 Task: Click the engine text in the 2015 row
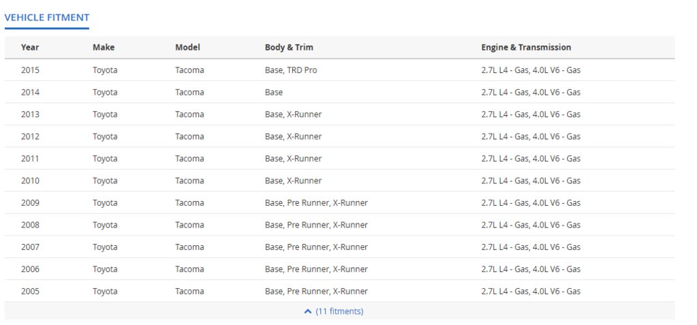[x=531, y=69]
